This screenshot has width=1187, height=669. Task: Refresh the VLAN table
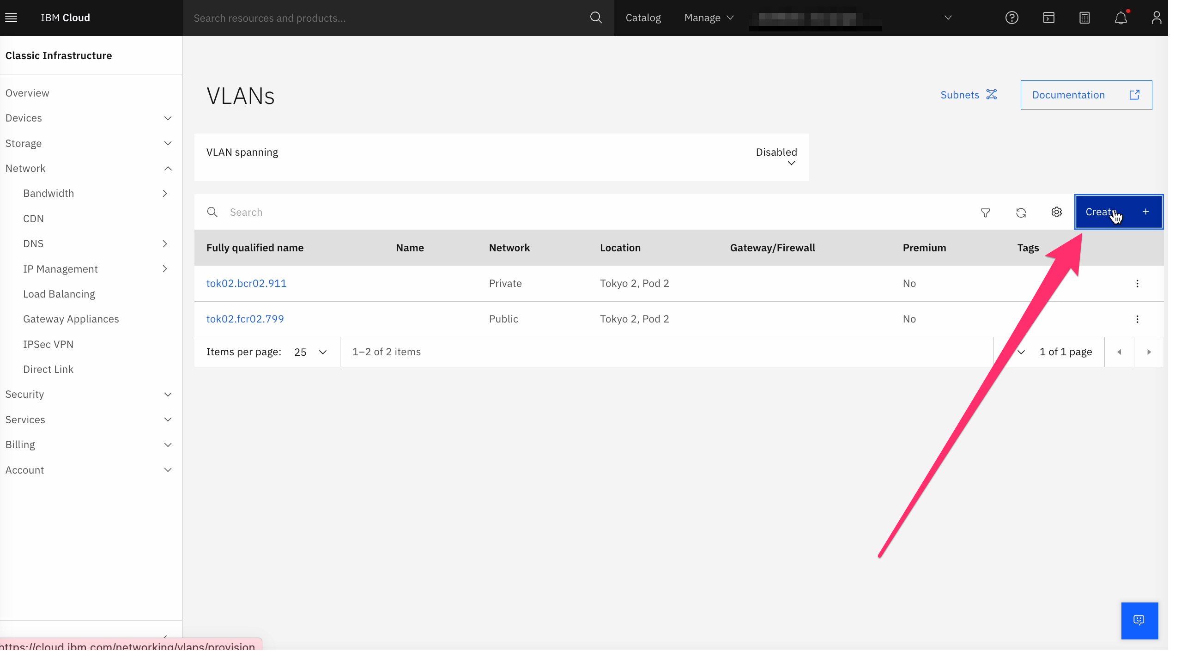[1021, 212]
